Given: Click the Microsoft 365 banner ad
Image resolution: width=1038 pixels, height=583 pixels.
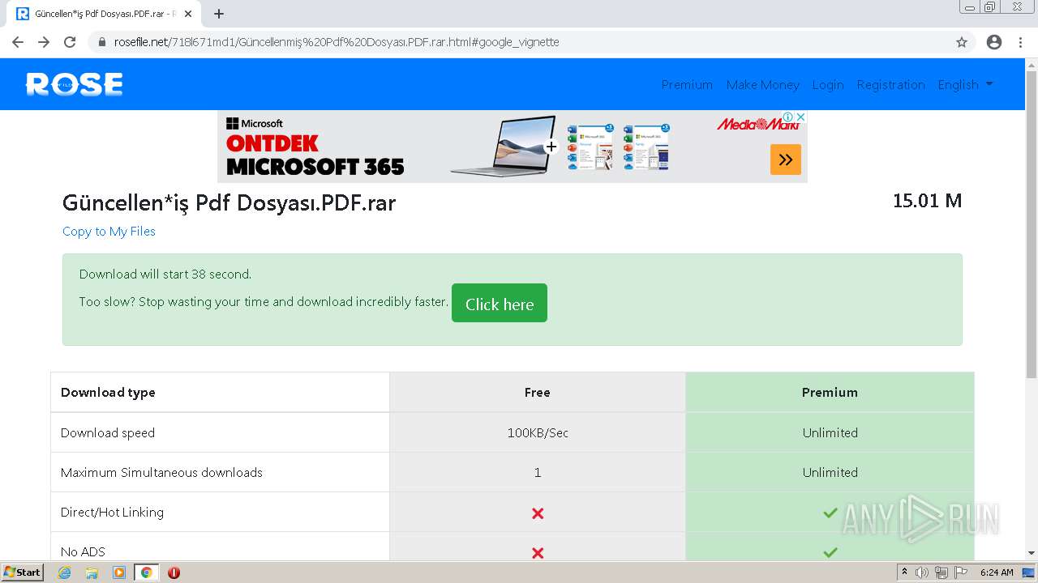Looking at the screenshot, I should tap(513, 147).
